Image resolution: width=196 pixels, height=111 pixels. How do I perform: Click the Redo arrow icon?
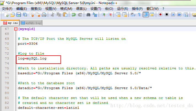point(80,15)
